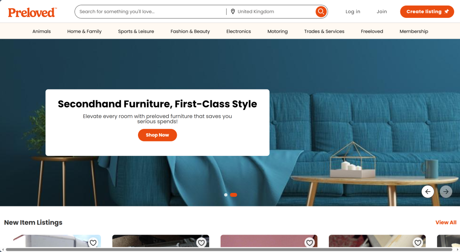This screenshot has width=460, height=252.
Task: Click the horizontal scrollbar at the bottom
Action: 229,249
